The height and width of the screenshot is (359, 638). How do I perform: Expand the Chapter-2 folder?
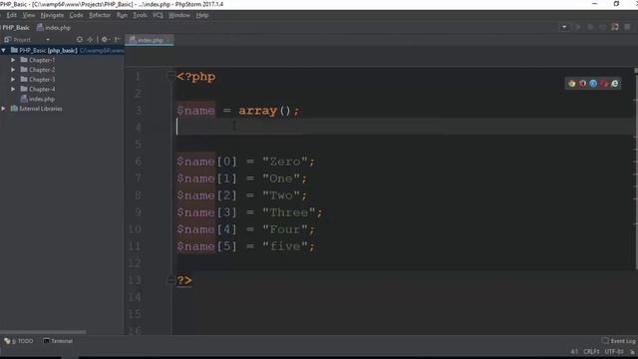pyautogui.click(x=13, y=70)
